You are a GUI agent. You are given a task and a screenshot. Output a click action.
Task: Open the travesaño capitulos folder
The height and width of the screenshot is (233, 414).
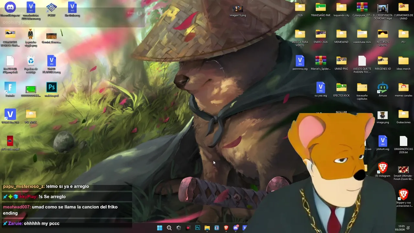362,92
